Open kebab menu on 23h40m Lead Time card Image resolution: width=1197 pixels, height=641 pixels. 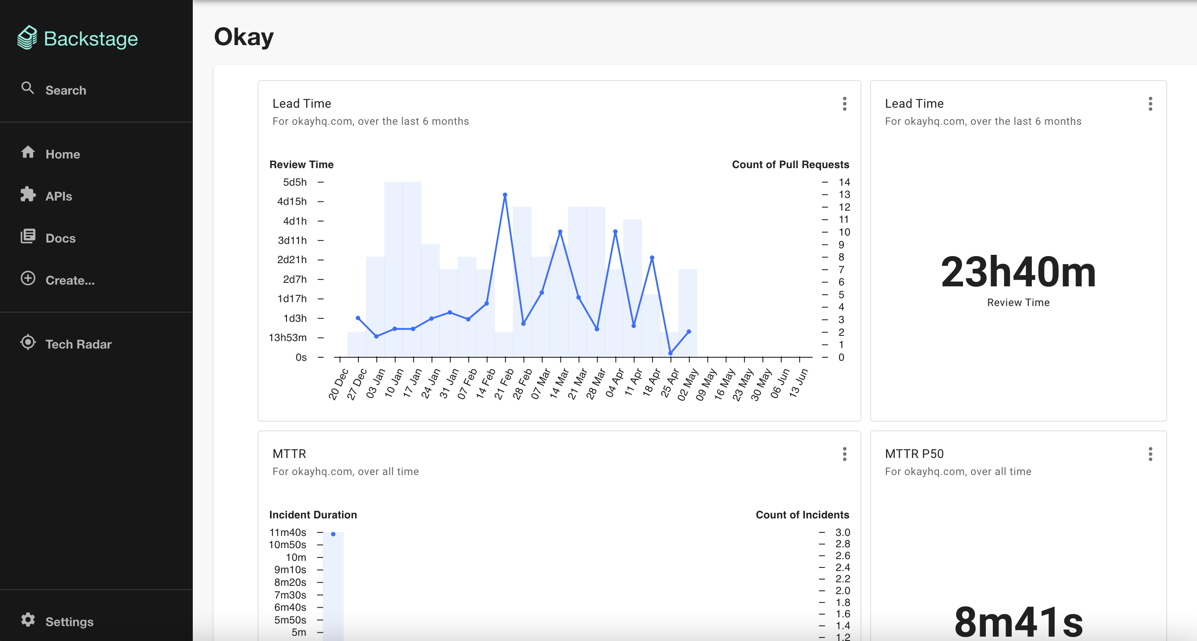[x=1150, y=104]
